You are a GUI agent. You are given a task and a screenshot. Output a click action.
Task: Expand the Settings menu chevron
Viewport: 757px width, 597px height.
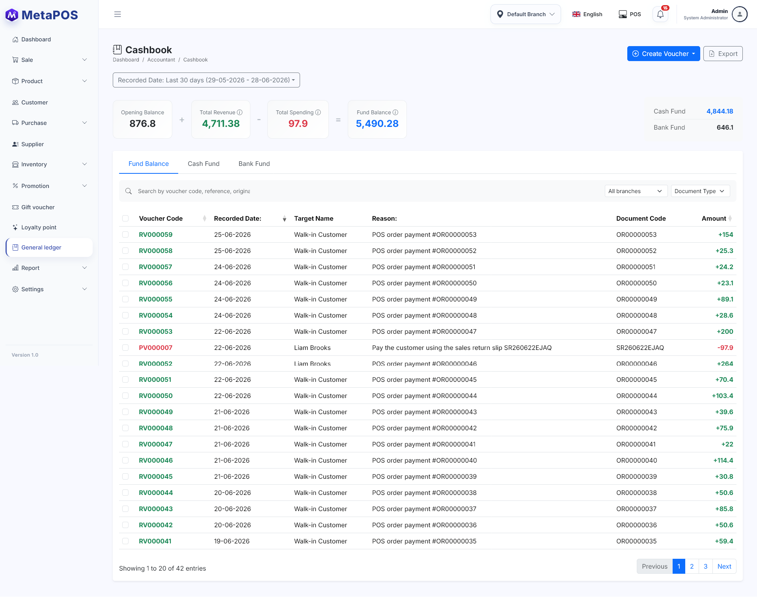pos(84,289)
